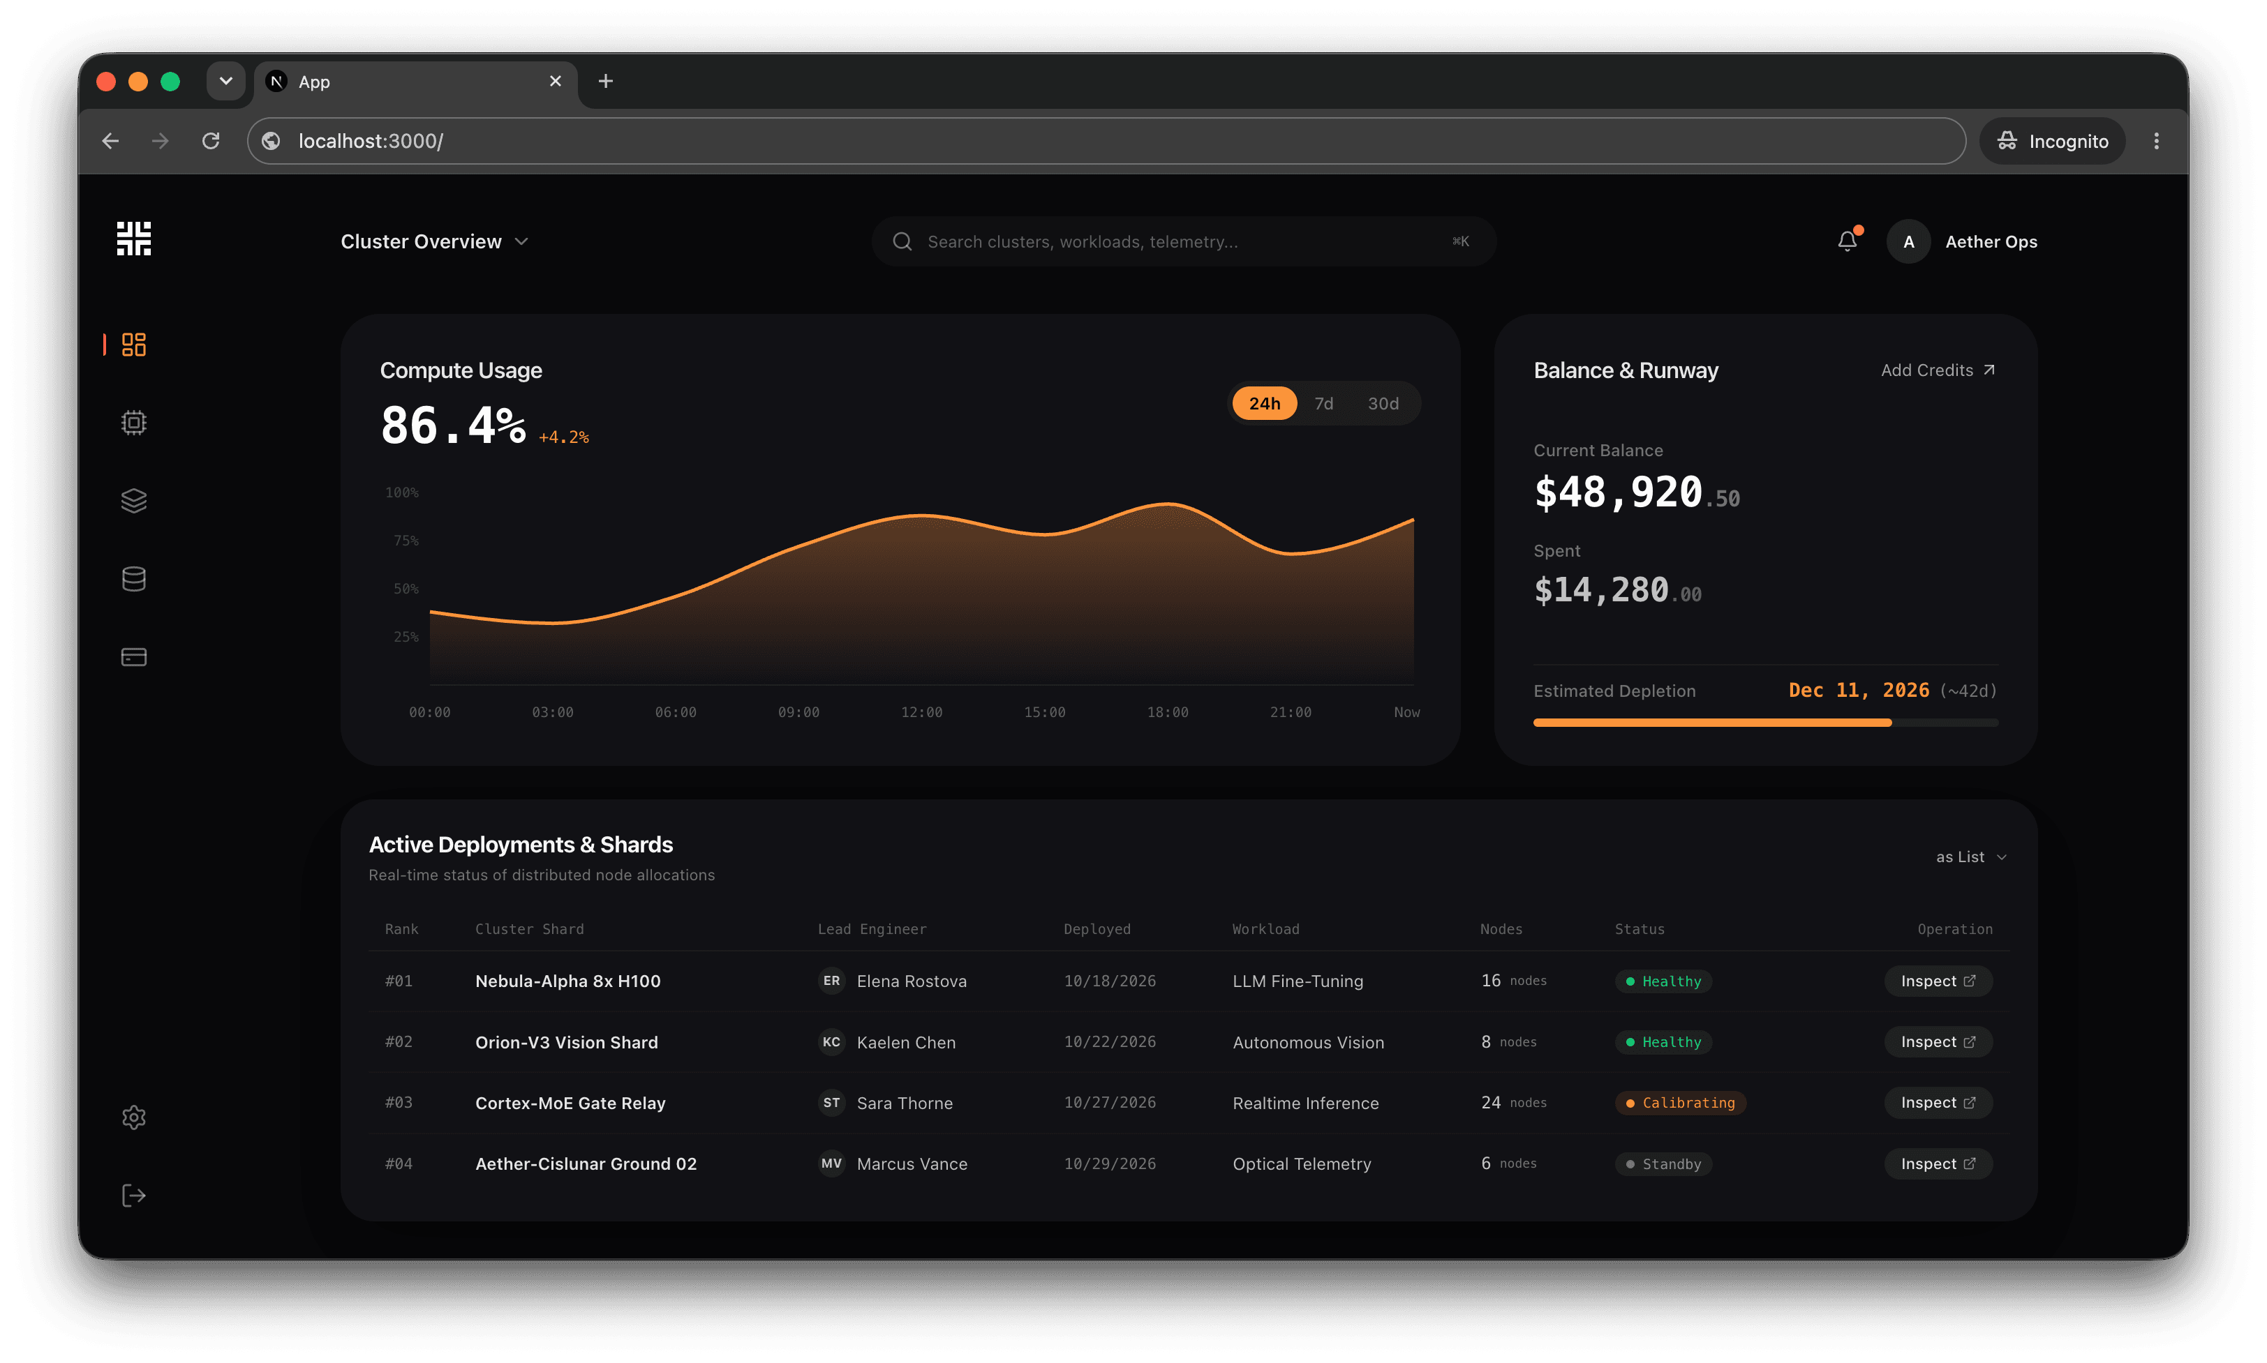Open the billing card sidebar icon
The width and height of the screenshot is (2267, 1363).
134,656
